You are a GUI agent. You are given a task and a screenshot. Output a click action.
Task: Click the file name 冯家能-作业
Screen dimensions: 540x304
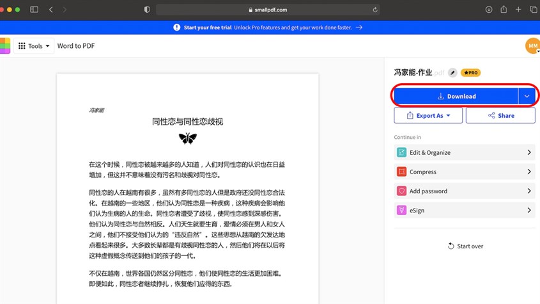(413, 72)
